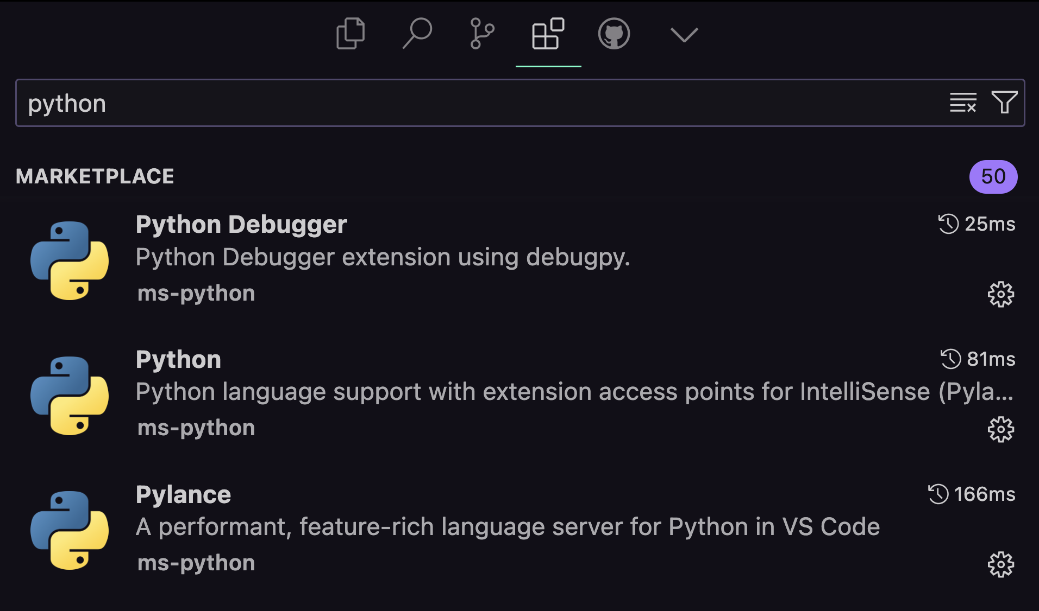Open the extension filter menu
Viewport: 1039px width, 611px height.
[x=1004, y=103]
